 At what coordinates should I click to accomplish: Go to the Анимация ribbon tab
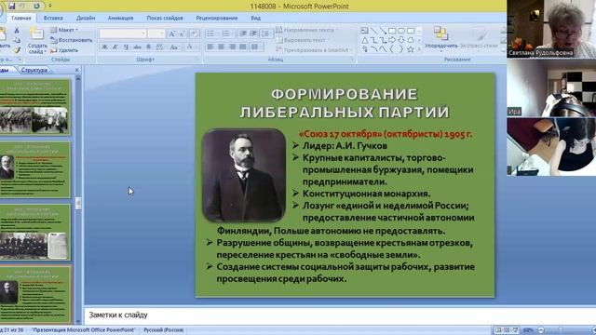(120, 18)
